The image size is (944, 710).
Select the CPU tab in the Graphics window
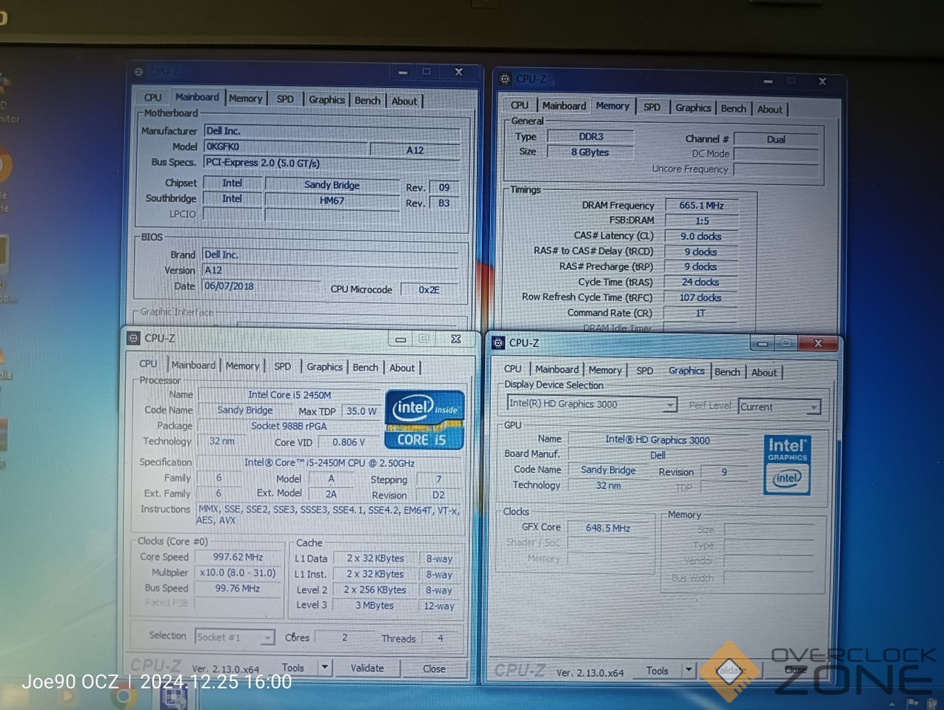(x=512, y=368)
